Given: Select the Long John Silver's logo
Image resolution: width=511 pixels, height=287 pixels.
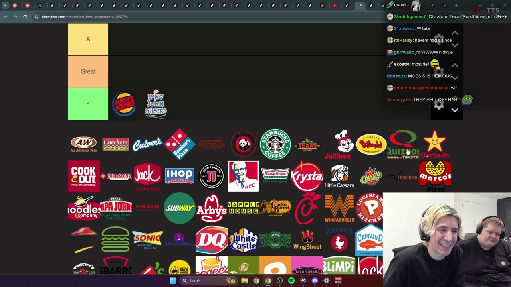Looking at the screenshot, I should [156, 104].
